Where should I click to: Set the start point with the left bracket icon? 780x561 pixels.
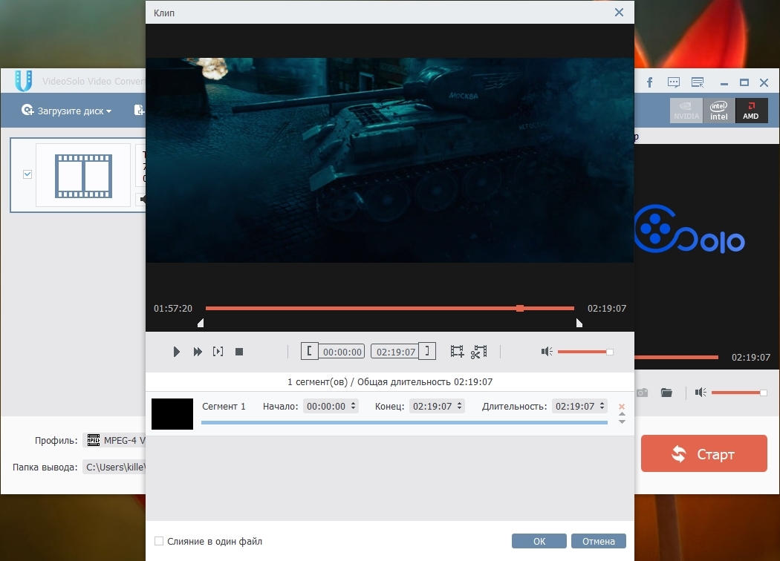(310, 352)
